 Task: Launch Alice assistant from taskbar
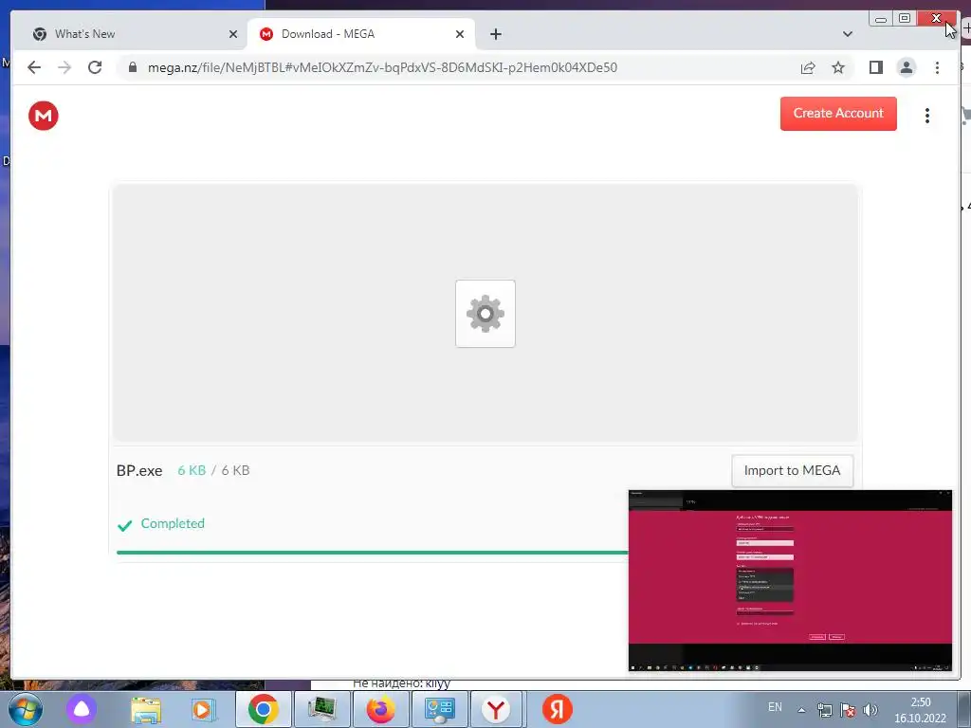click(82, 709)
